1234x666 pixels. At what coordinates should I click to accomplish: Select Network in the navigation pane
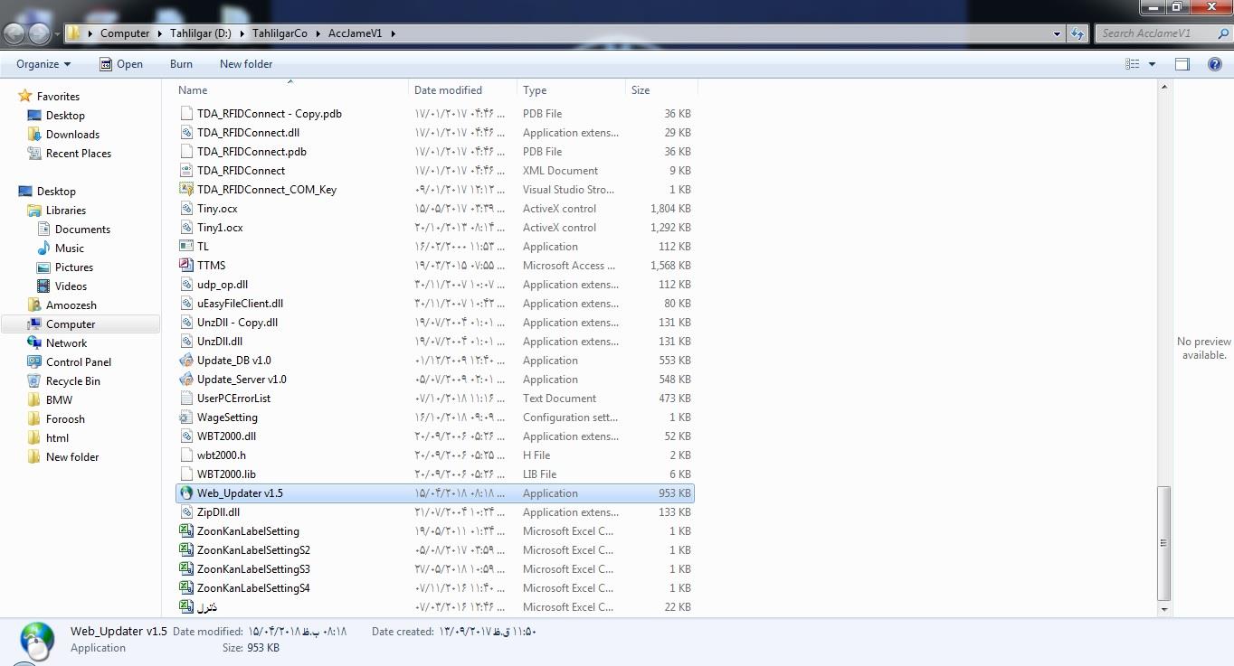click(x=67, y=343)
